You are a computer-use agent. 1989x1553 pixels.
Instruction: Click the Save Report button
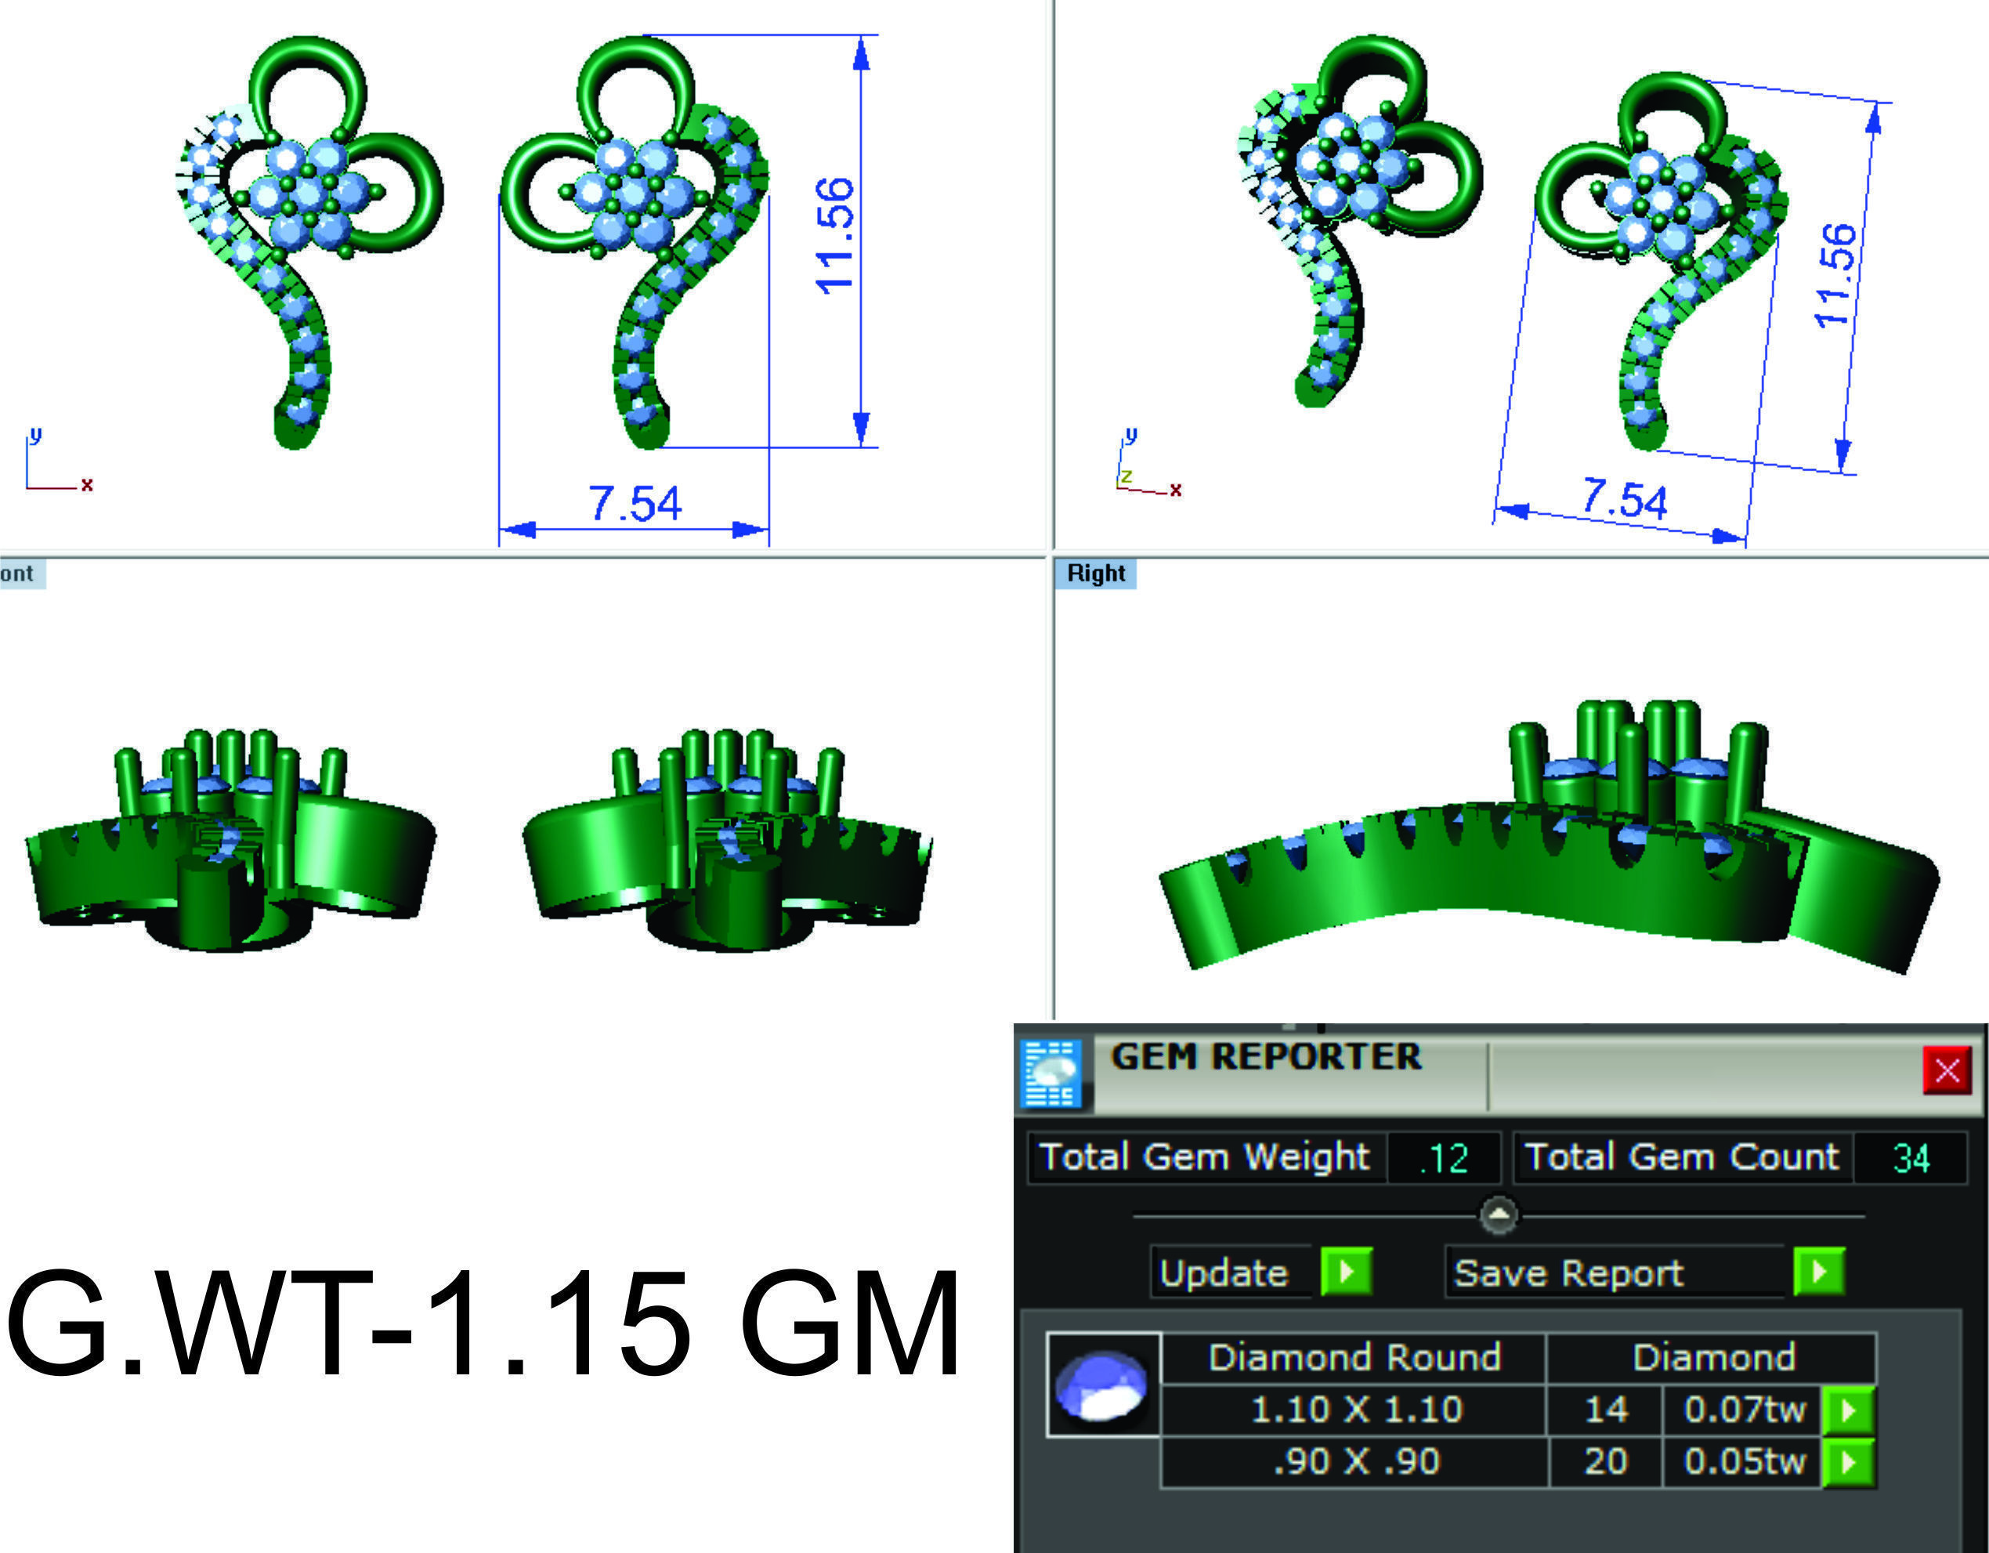point(1615,1272)
